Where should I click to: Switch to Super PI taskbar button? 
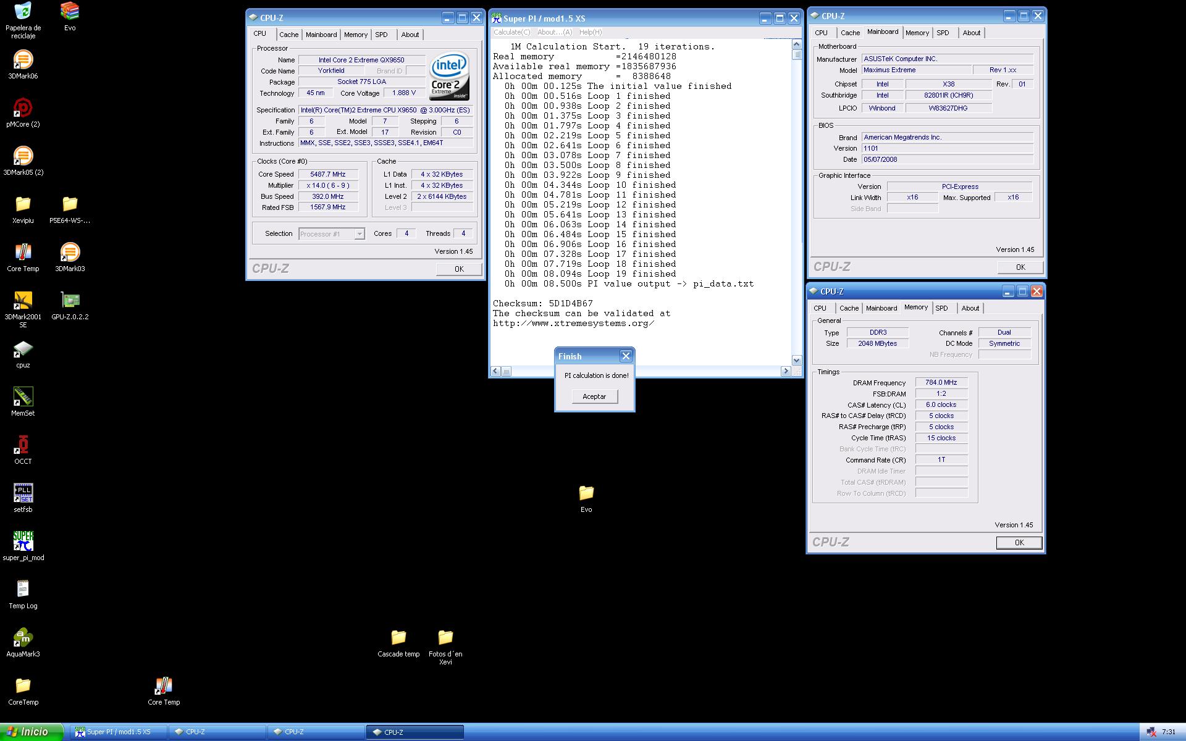point(119,732)
